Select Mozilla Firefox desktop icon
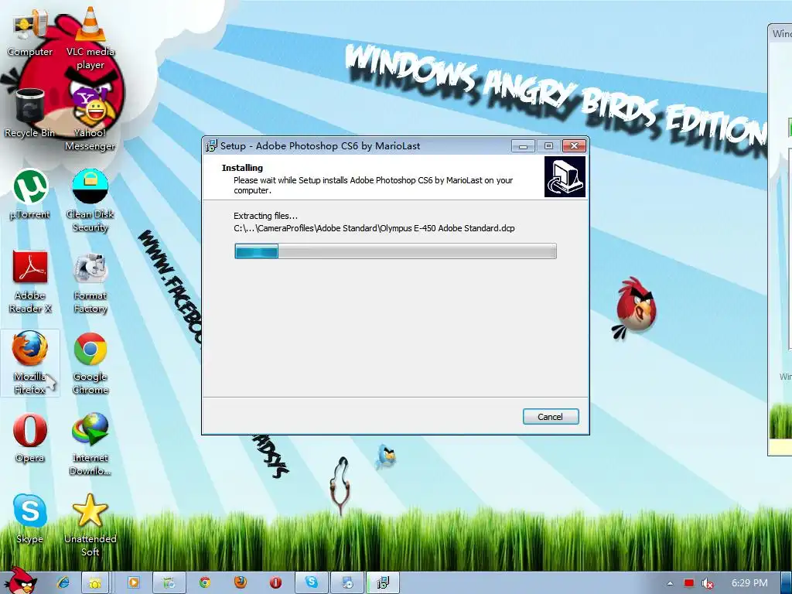 [30, 364]
